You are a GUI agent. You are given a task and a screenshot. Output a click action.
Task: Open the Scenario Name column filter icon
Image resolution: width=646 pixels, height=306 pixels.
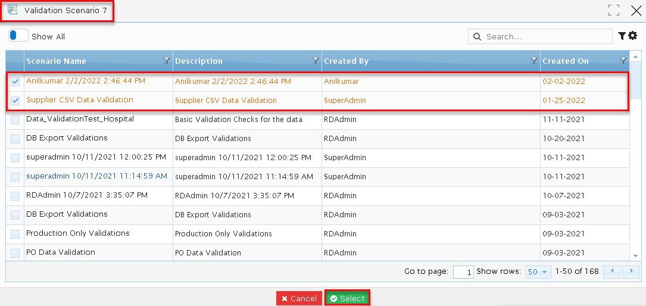(167, 61)
